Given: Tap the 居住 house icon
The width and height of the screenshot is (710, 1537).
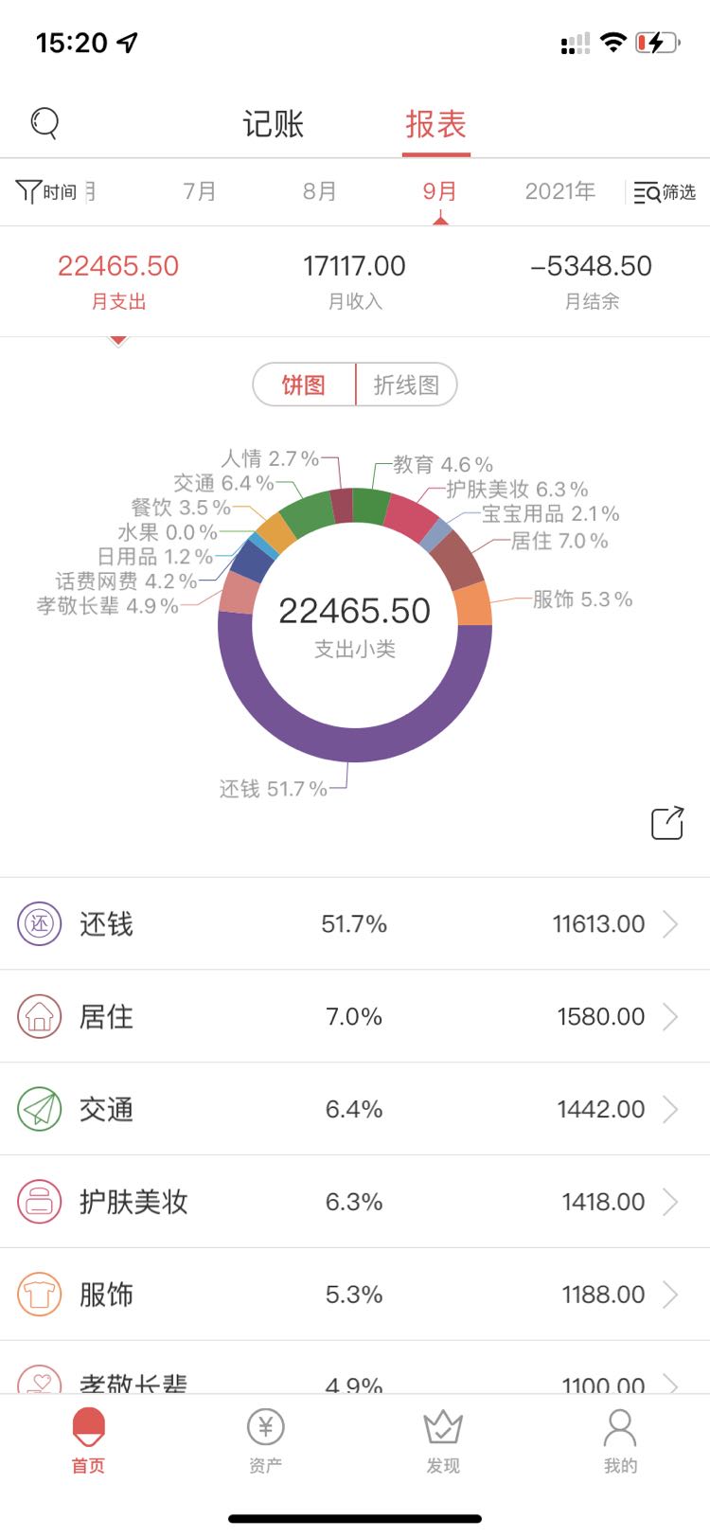Looking at the screenshot, I should click(x=39, y=1016).
